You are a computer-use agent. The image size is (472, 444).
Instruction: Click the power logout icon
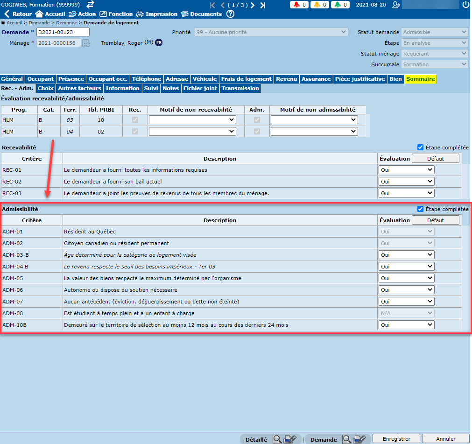click(465, 5)
